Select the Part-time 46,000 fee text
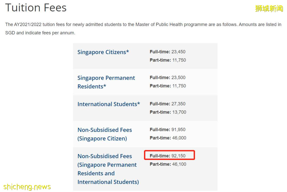This screenshot has width=287, height=192. [x=168, y=138]
